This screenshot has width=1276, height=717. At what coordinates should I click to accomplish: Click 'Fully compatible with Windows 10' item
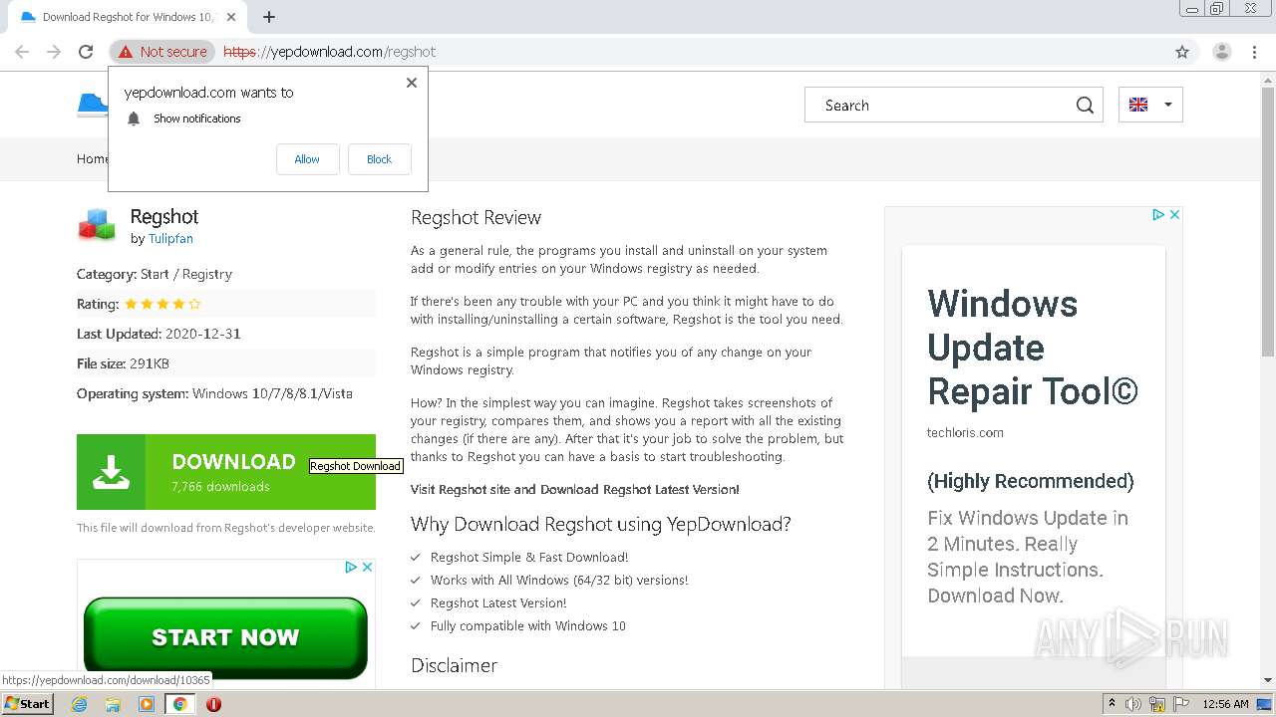pos(528,625)
